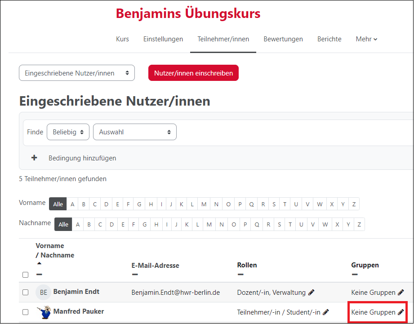Open Benjamin Endt's profile link
Image resolution: width=414 pixels, height=324 pixels.
point(76,292)
